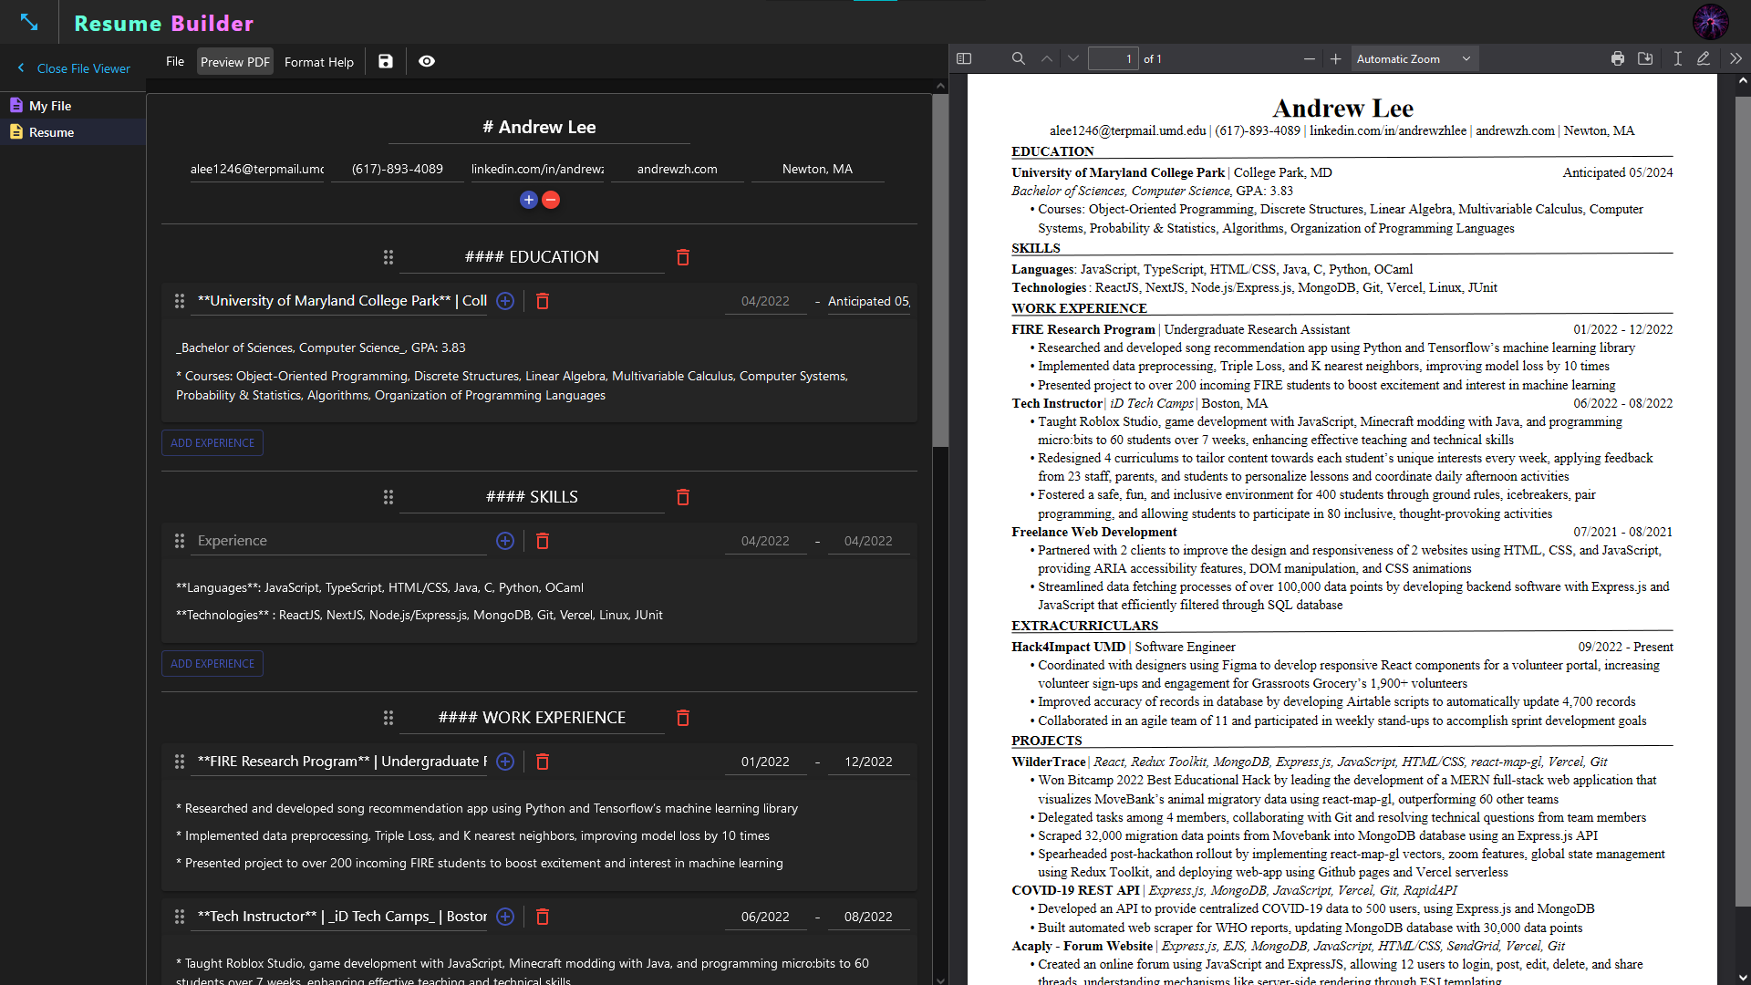Image resolution: width=1751 pixels, height=985 pixels.
Task: Click ADD EXPERIENCE under Education section
Action: pos(212,443)
